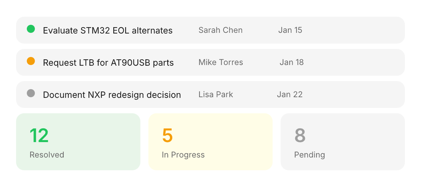Click the orange status dot for AT90USB task
The image size is (421, 187).
pyautogui.click(x=31, y=61)
